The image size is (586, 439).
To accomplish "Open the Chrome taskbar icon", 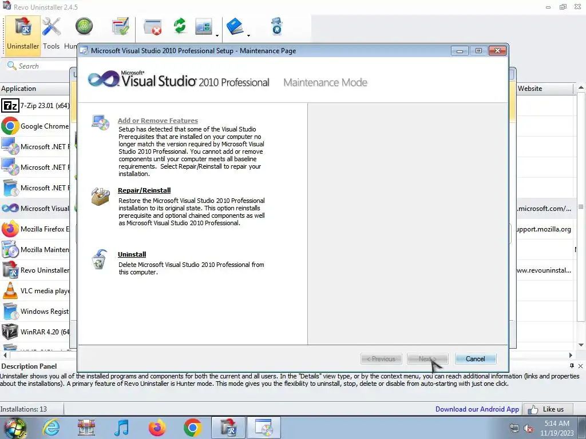I will pos(193,428).
